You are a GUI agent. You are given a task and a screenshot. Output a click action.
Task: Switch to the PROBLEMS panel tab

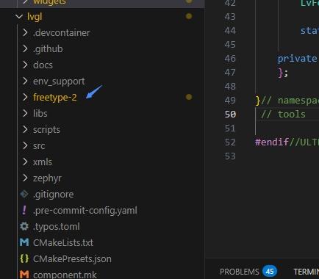(x=239, y=272)
